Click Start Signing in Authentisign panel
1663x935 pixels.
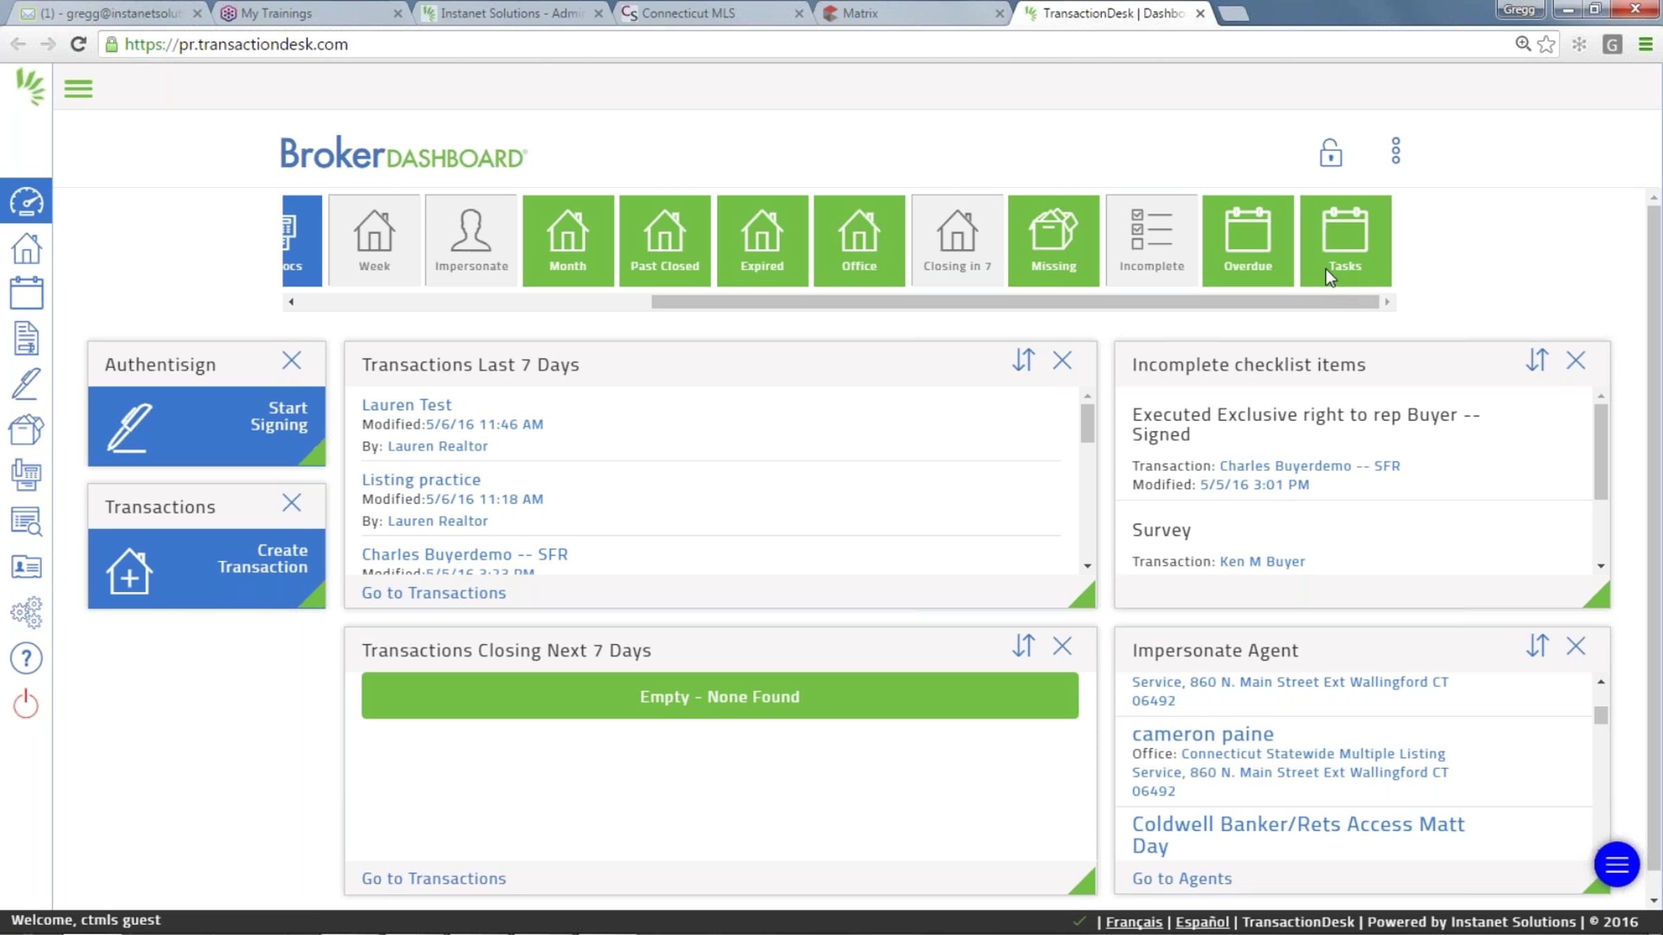206,426
